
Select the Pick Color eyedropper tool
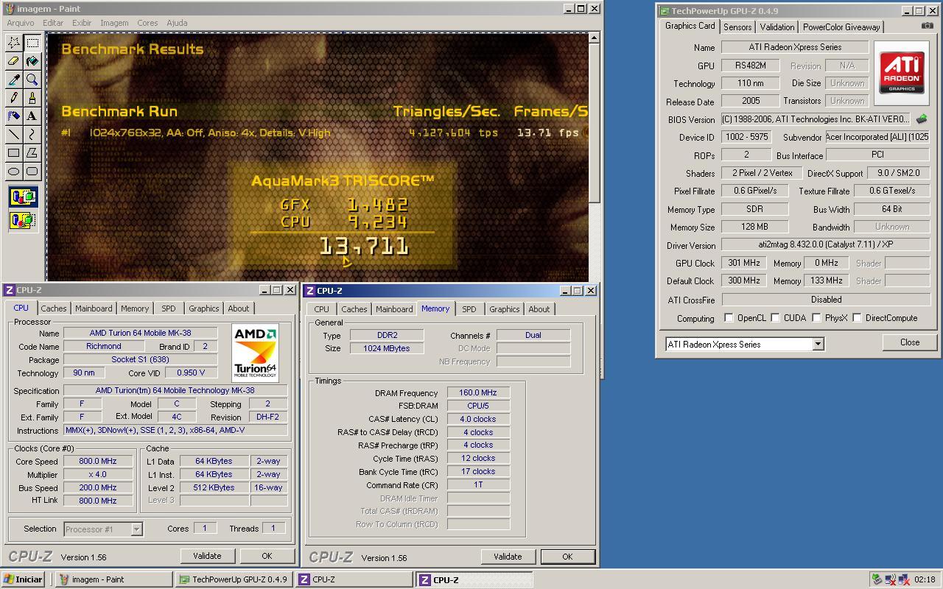(14, 80)
